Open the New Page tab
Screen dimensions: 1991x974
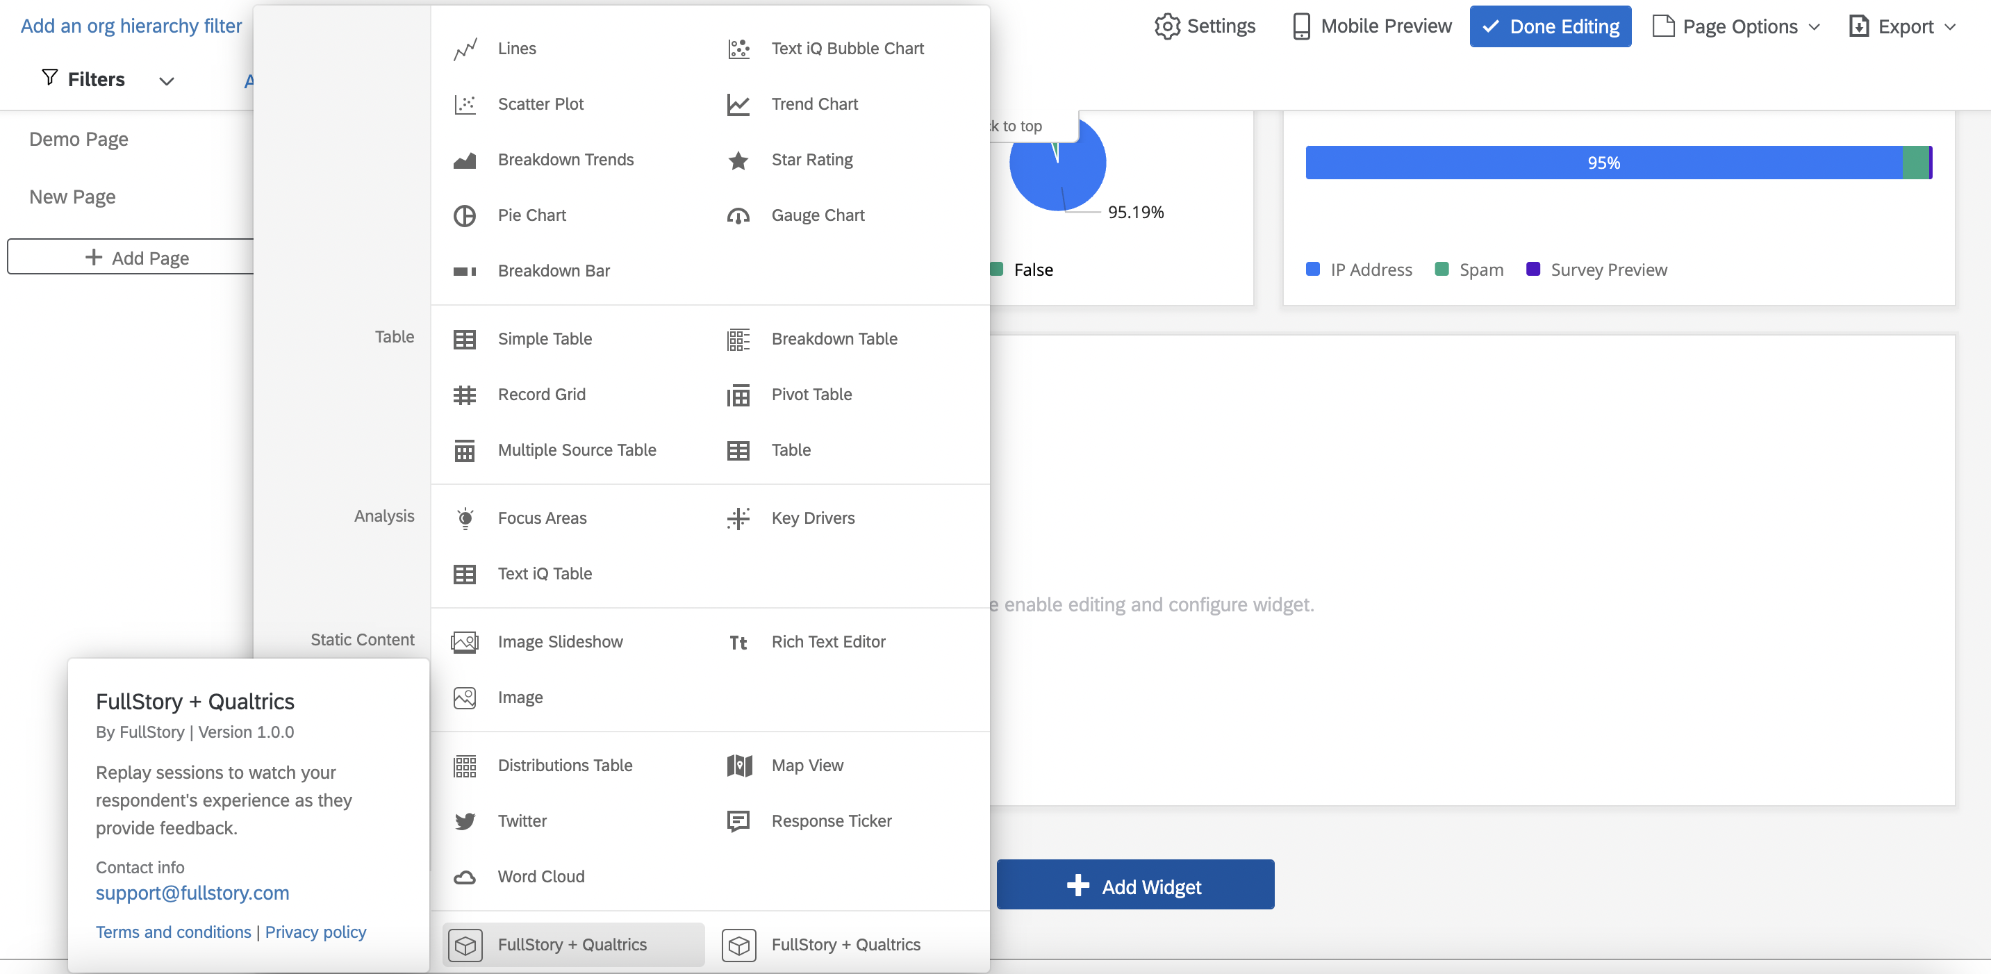coord(72,197)
